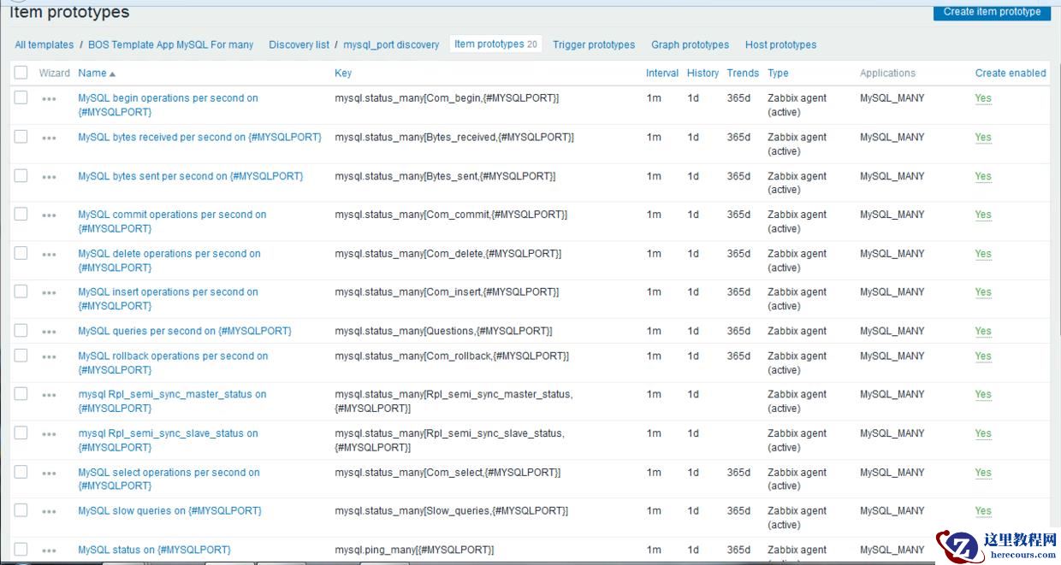Open MySQL queries per second item

click(185, 331)
